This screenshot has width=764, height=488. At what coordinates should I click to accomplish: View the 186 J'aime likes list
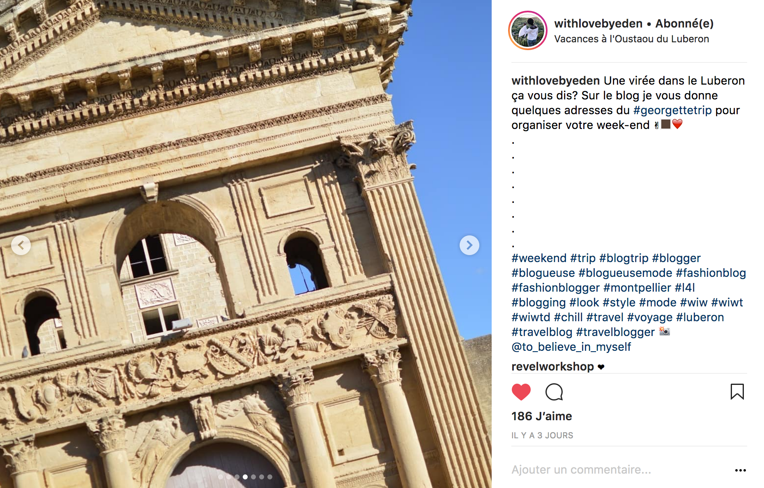(541, 416)
